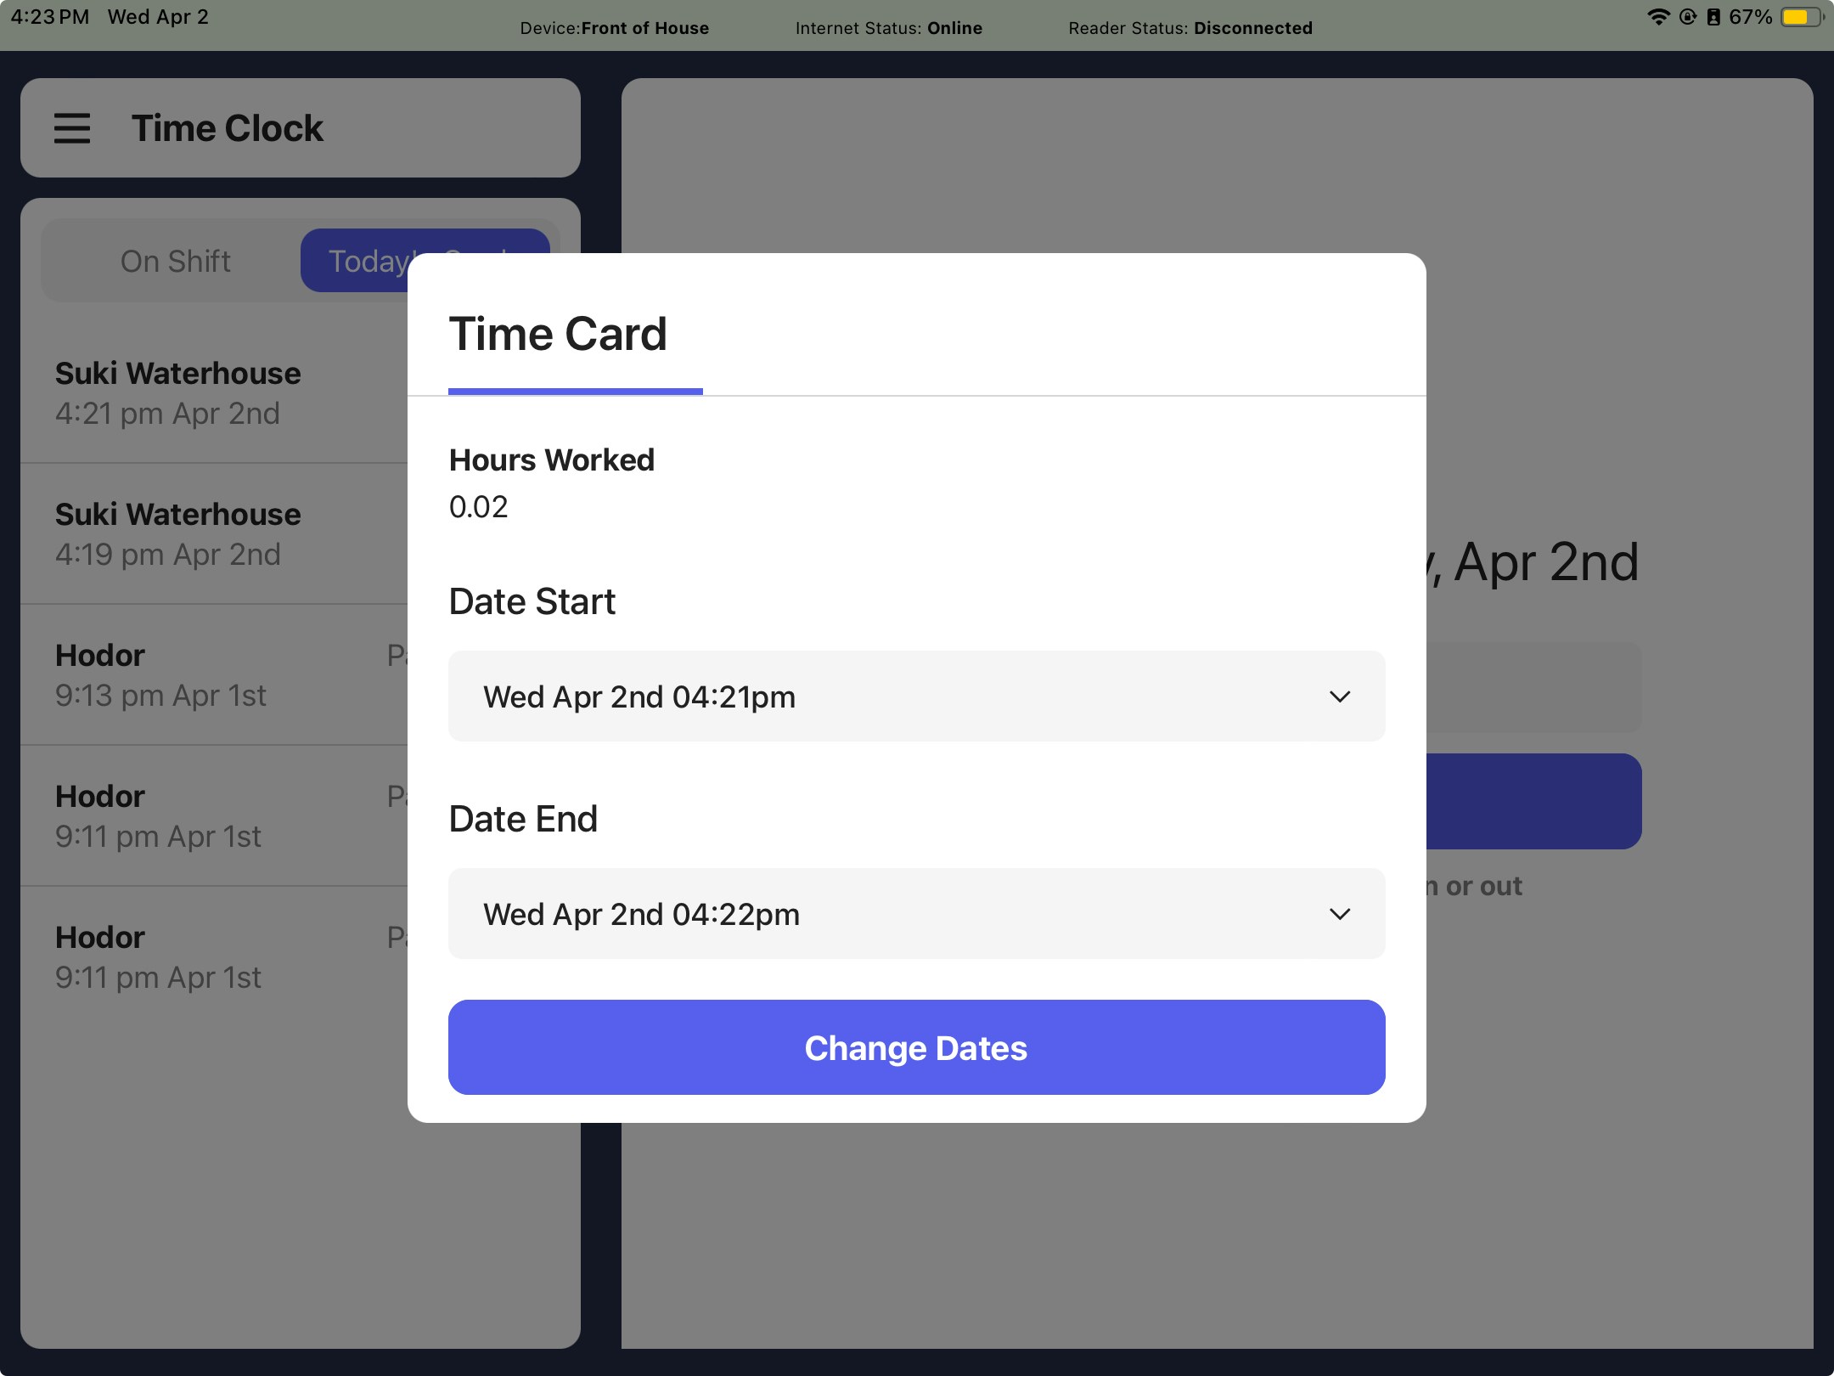Select the Time Card tab header
The width and height of the screenshot is (1834, 1376).
(x=558, y=334)
